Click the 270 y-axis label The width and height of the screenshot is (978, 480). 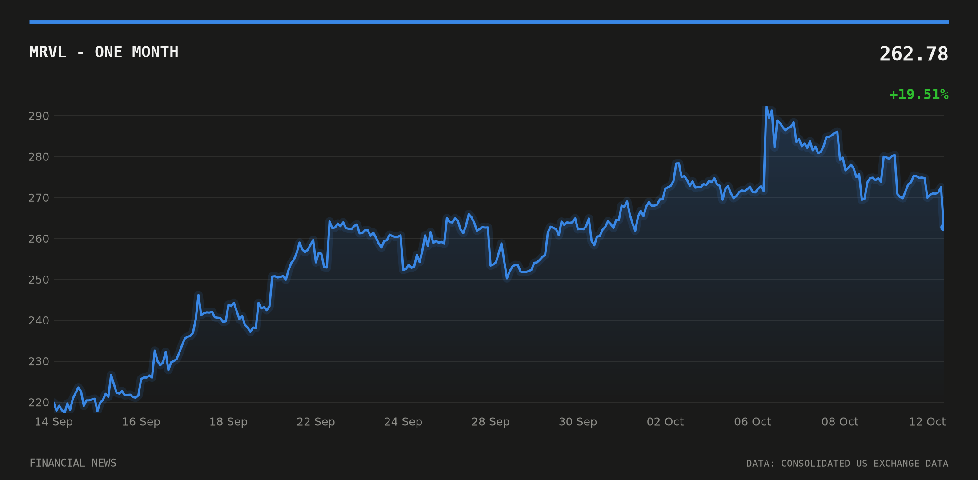click(x=39, y=198)
